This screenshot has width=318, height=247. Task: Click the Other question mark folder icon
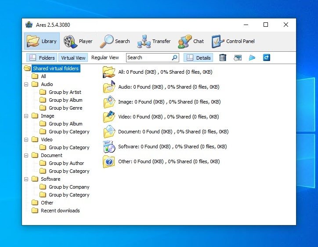[108, 162]
